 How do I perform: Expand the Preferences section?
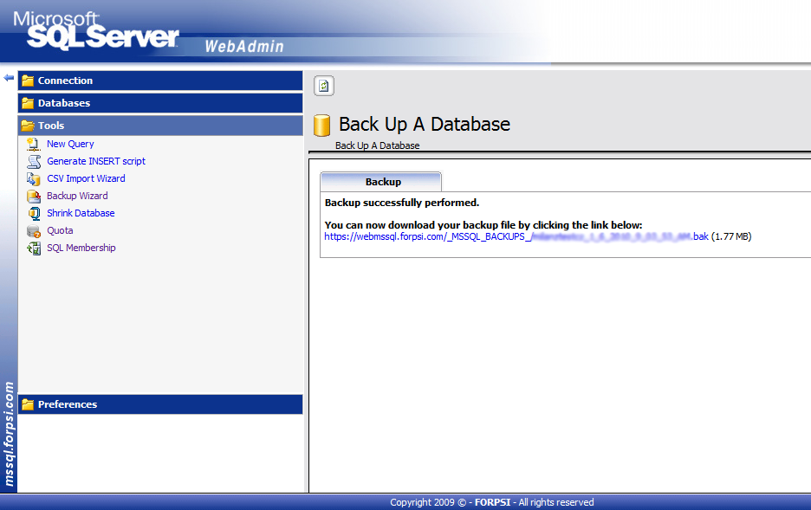click(160, 404)
